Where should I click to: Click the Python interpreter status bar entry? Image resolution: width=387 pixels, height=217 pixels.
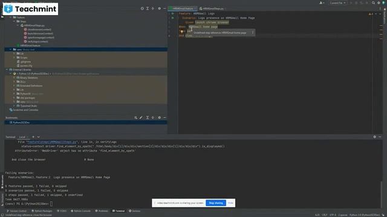click(x=365, y=215)
